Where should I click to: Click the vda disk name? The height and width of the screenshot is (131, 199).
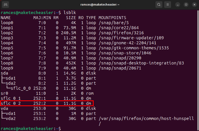(x=4, y=108)
